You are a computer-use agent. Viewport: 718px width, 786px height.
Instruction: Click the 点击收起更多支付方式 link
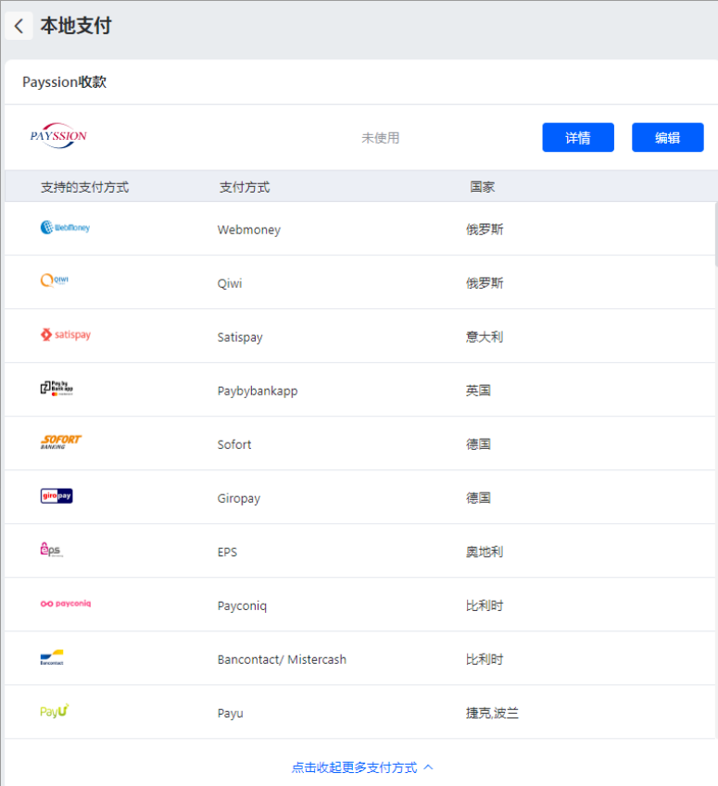click(x=357, y=767)
